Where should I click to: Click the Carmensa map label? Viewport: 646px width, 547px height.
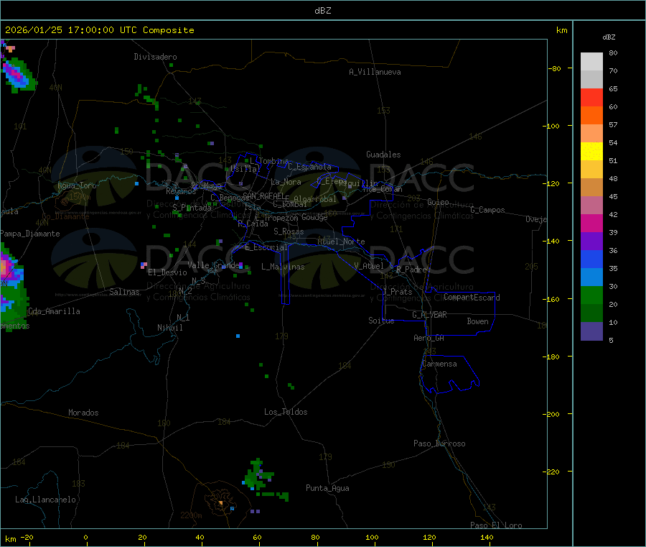point(439,364)
